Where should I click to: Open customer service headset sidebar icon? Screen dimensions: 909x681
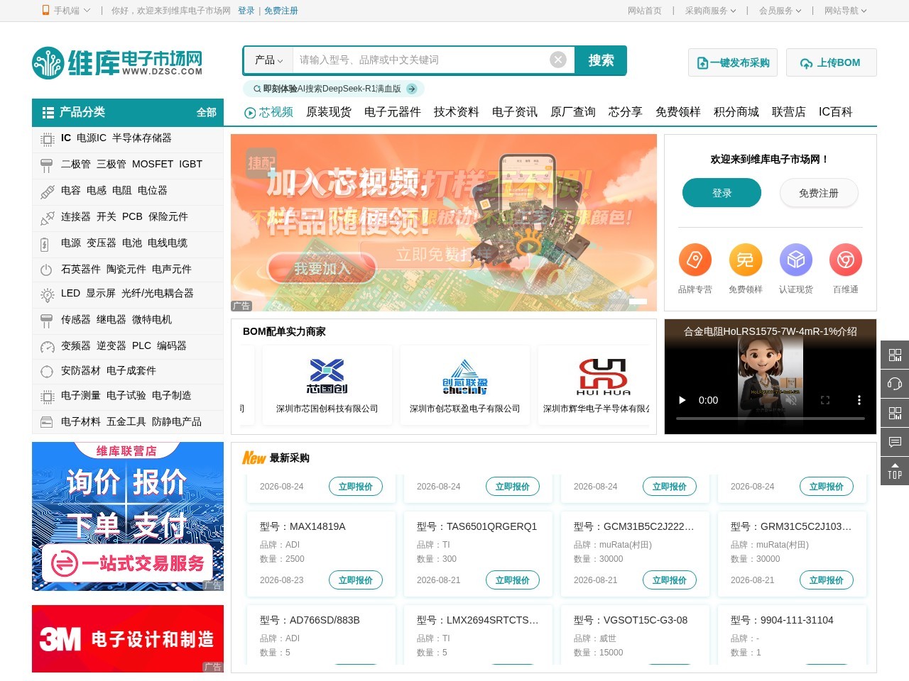point(895,384)
